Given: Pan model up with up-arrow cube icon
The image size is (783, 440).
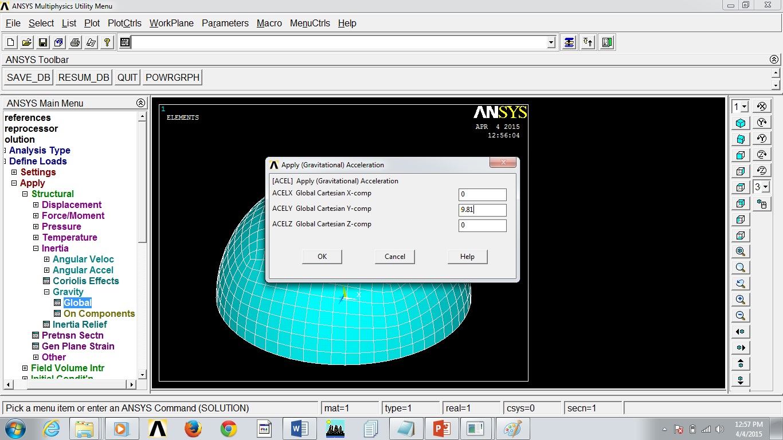Looking at the screenshot, I should 741,364.
